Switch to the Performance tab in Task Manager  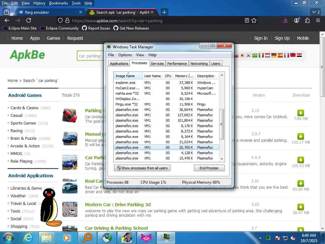coord(177,64)
